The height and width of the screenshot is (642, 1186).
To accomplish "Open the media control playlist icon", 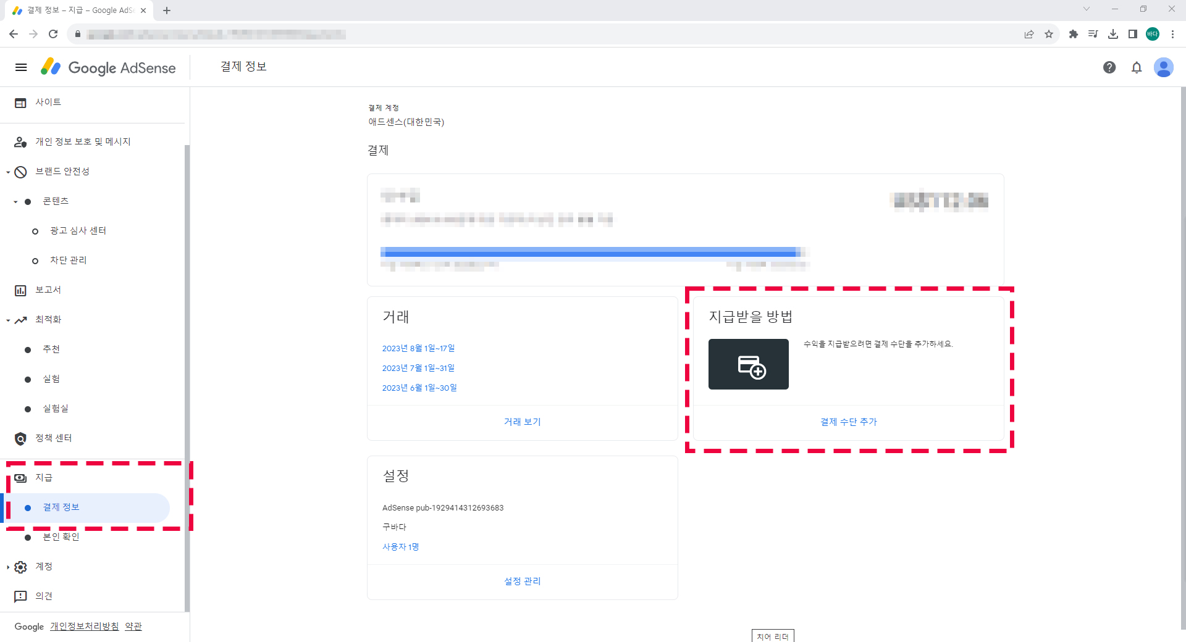I will (x=1093, y=34).
